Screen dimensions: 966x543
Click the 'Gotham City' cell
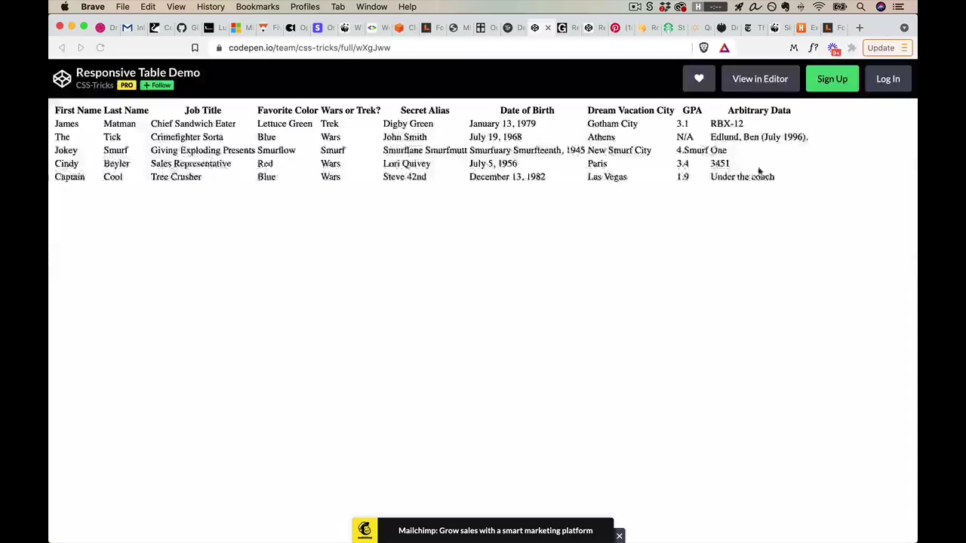(x=613, y=124)
